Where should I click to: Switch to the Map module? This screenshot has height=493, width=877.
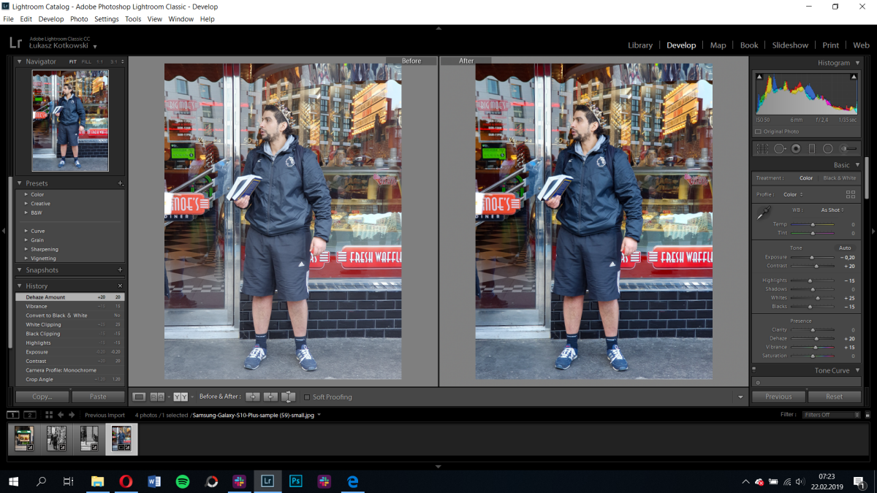click(x=718, y=45)
